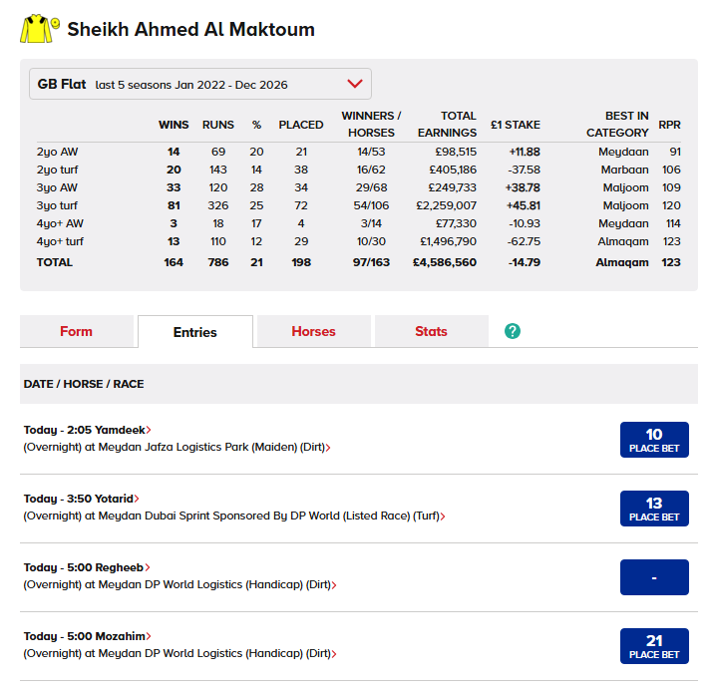Place bet at odds 10 on Yamdeek

pos(654,440)
